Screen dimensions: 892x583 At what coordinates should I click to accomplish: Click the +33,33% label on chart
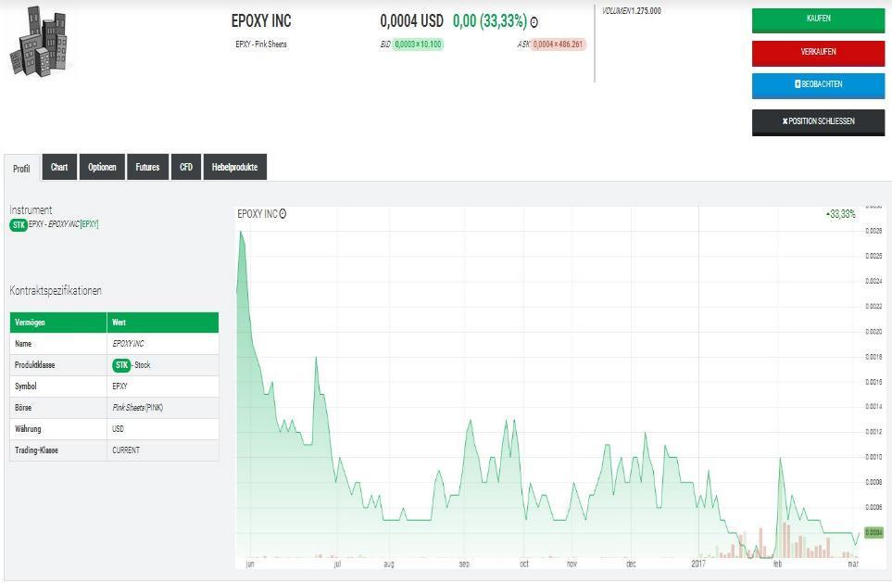pyautogui.click(x=841, y=214)
